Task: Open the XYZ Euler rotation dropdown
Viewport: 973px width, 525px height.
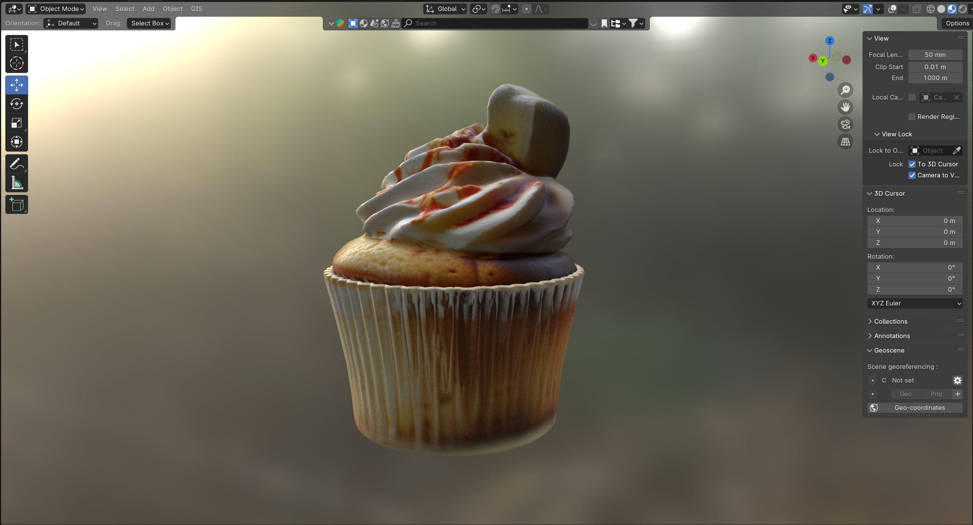Action: tap(915, 303)
